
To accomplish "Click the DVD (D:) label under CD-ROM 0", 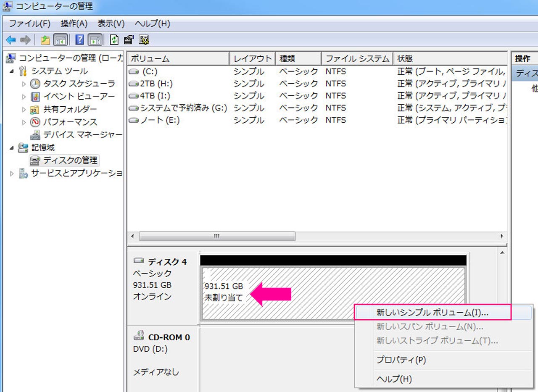I will [151, 349].
